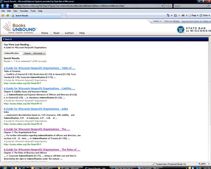Go to the Read navigation tab
The height and width of the screenshot is (169, 211).
tap(57, 33)
